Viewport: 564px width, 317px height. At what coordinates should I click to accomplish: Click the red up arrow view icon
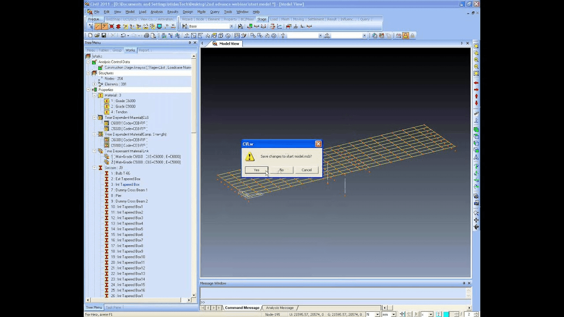[476, 96]
